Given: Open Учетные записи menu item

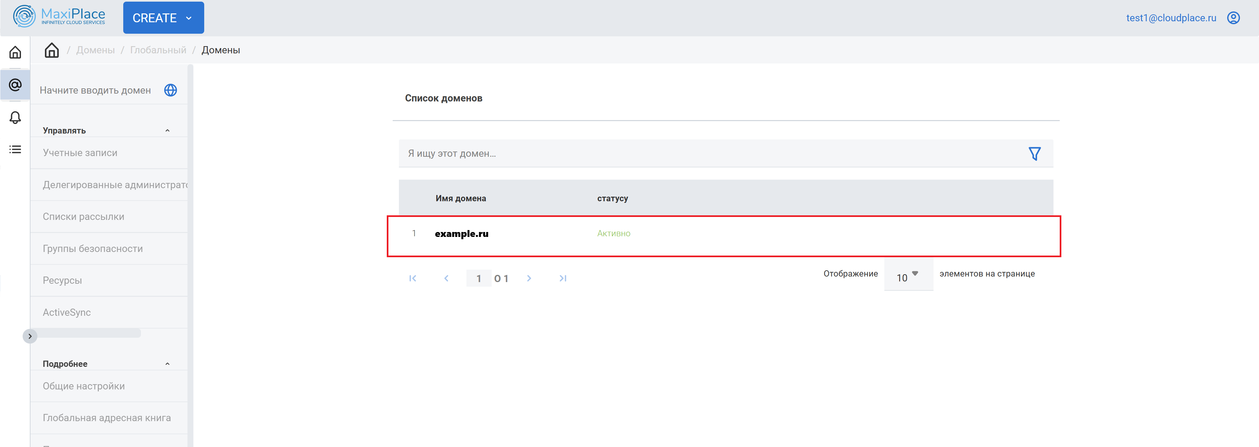Looking at the screenshot, I should [x=80, y=153].
